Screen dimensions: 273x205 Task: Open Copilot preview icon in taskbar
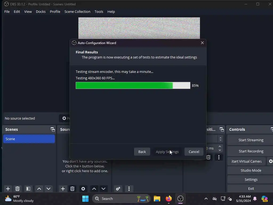pos(264,199)
